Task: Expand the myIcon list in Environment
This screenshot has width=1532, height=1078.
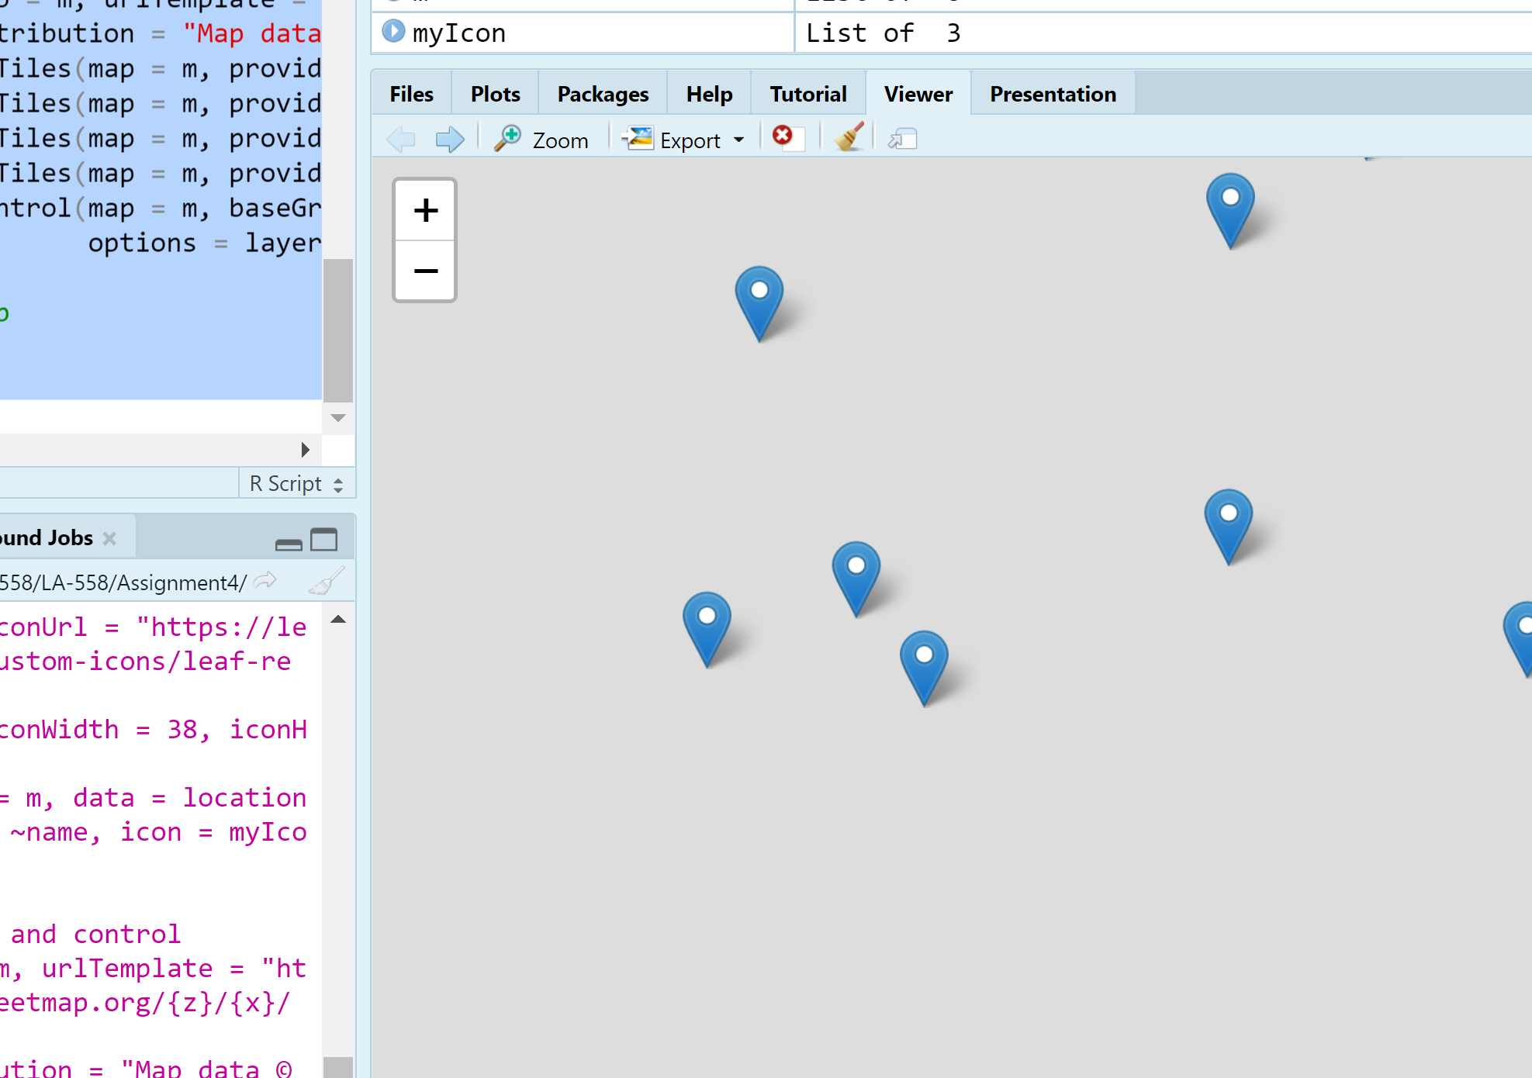Action: click(x=393, y=32)
